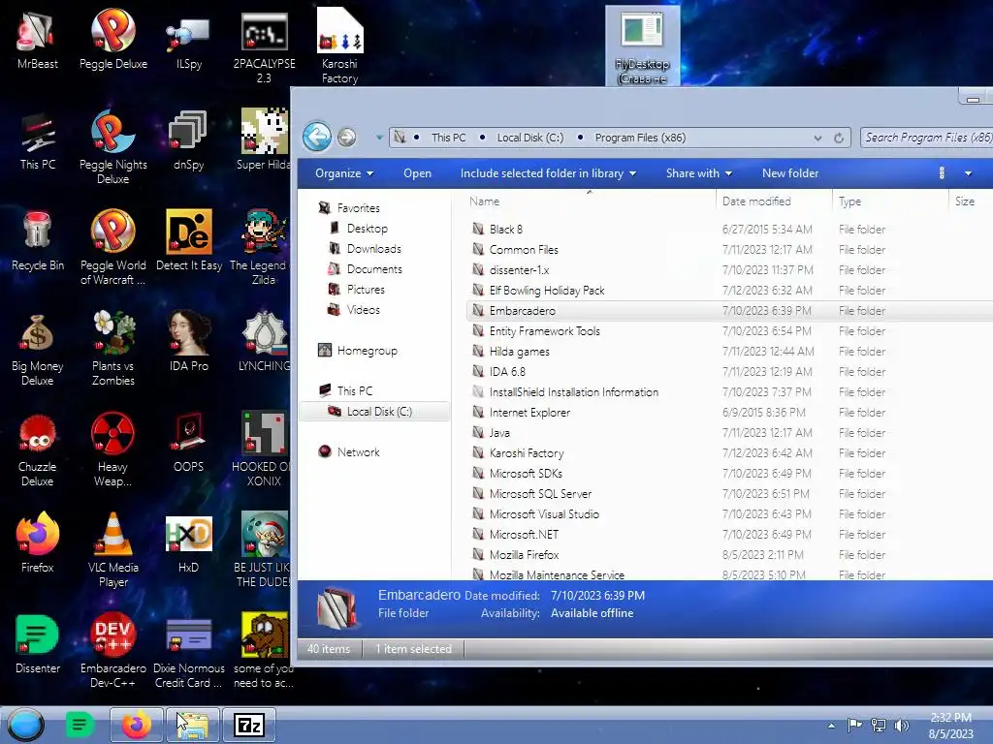The image size is (993, 744).
Task: Select the Plants vs Zombies icon
Action: pyautogui.click(x=113, y=349)
